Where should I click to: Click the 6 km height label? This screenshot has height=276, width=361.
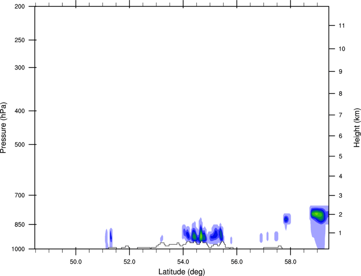click(341, 136)
